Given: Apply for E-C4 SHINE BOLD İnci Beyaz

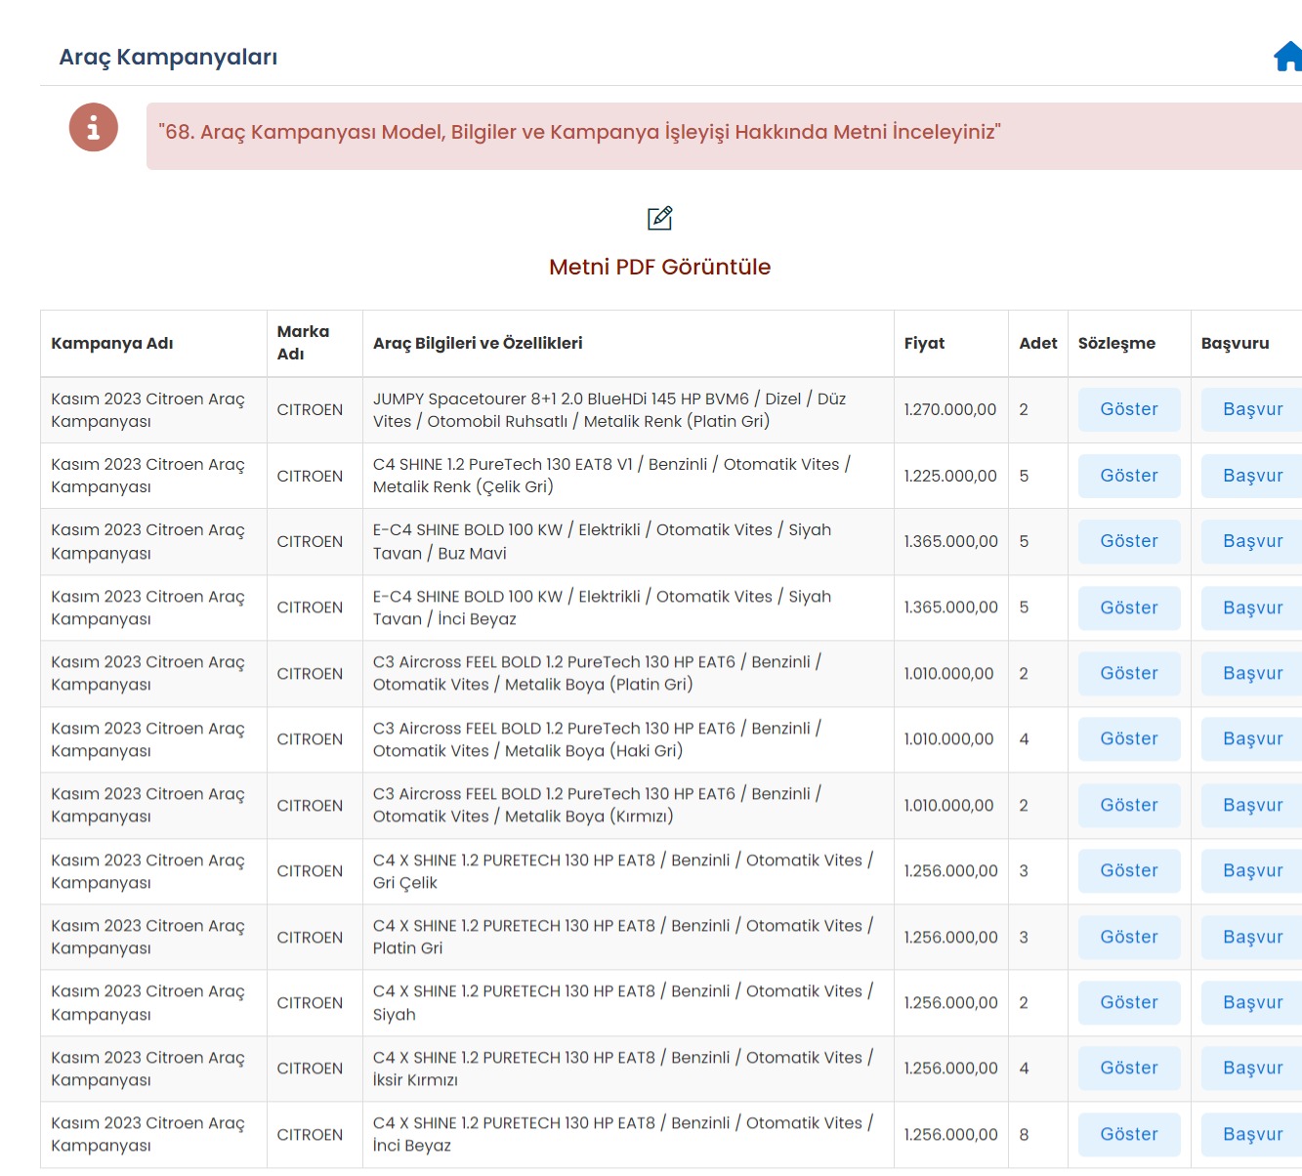Looking at the screenshot, I should 1252,608.
